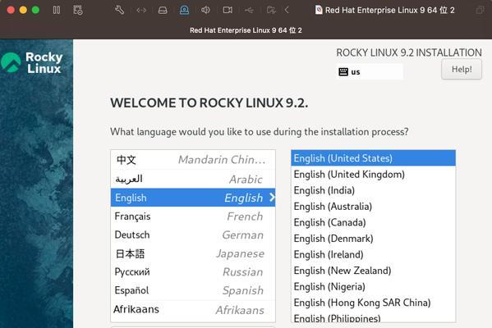Select Deutsch German language
The height and width of the screenshot is (328, 492).
click(x=193, y=235)
